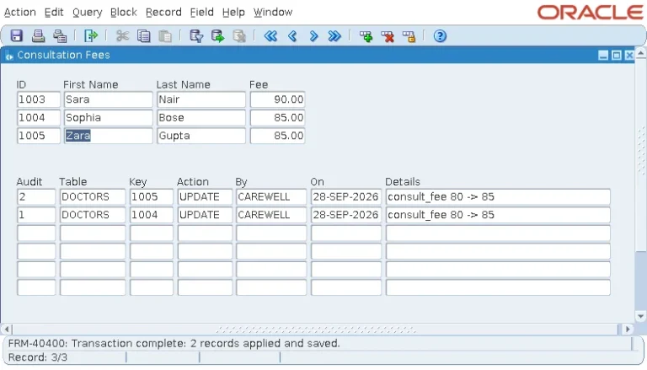Click the horizontal scrollbar left arrow
Viewport: 647px width, 370px height.
tap(6, 330)
